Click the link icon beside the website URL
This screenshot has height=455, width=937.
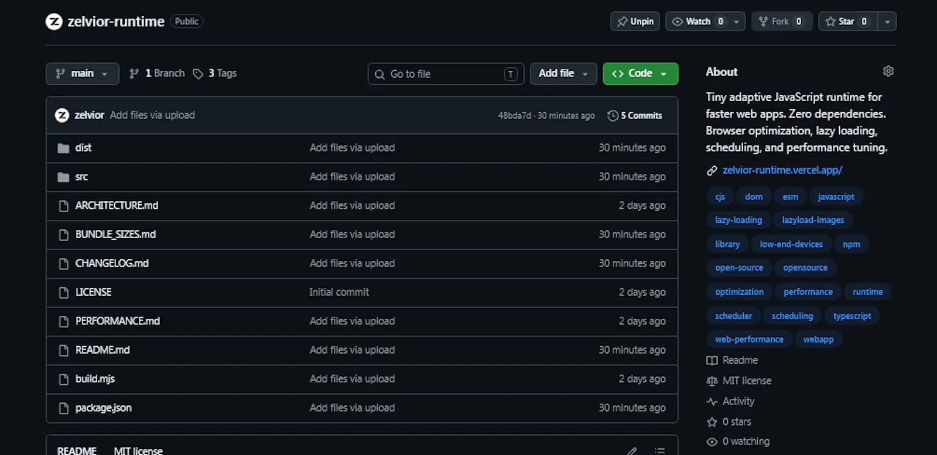(712, 170)
